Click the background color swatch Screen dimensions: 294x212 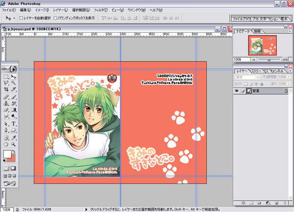(12, 159)
